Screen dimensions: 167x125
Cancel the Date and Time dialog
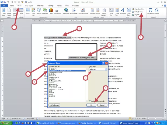click(x=102, y=105)
